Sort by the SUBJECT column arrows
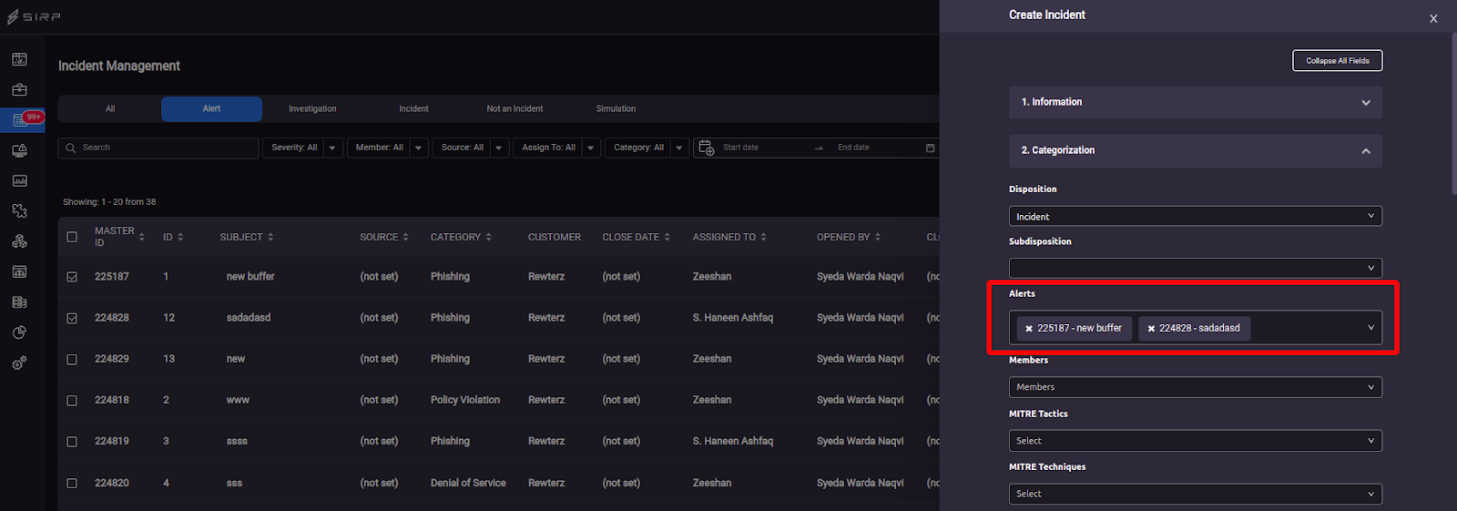Screen dimensions: 1457x511 click(x=270, y=237)
